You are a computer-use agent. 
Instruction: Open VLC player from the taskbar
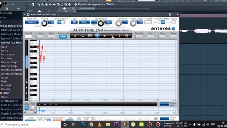click(x=100, y=124)
